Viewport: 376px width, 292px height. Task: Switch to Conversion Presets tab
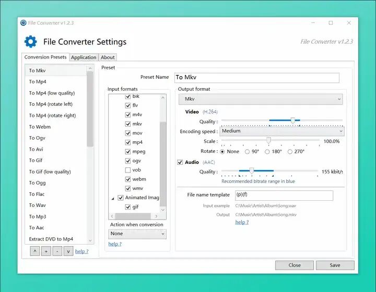tap(45, 57)
